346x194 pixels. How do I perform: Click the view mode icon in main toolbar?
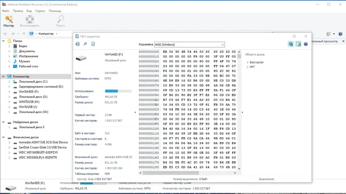[x=329, y=34]
